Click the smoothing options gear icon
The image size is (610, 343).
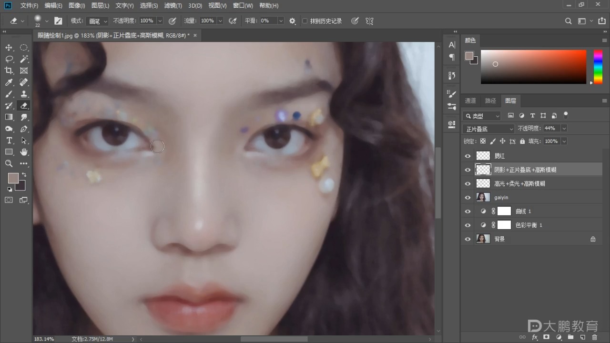(292, 21)
